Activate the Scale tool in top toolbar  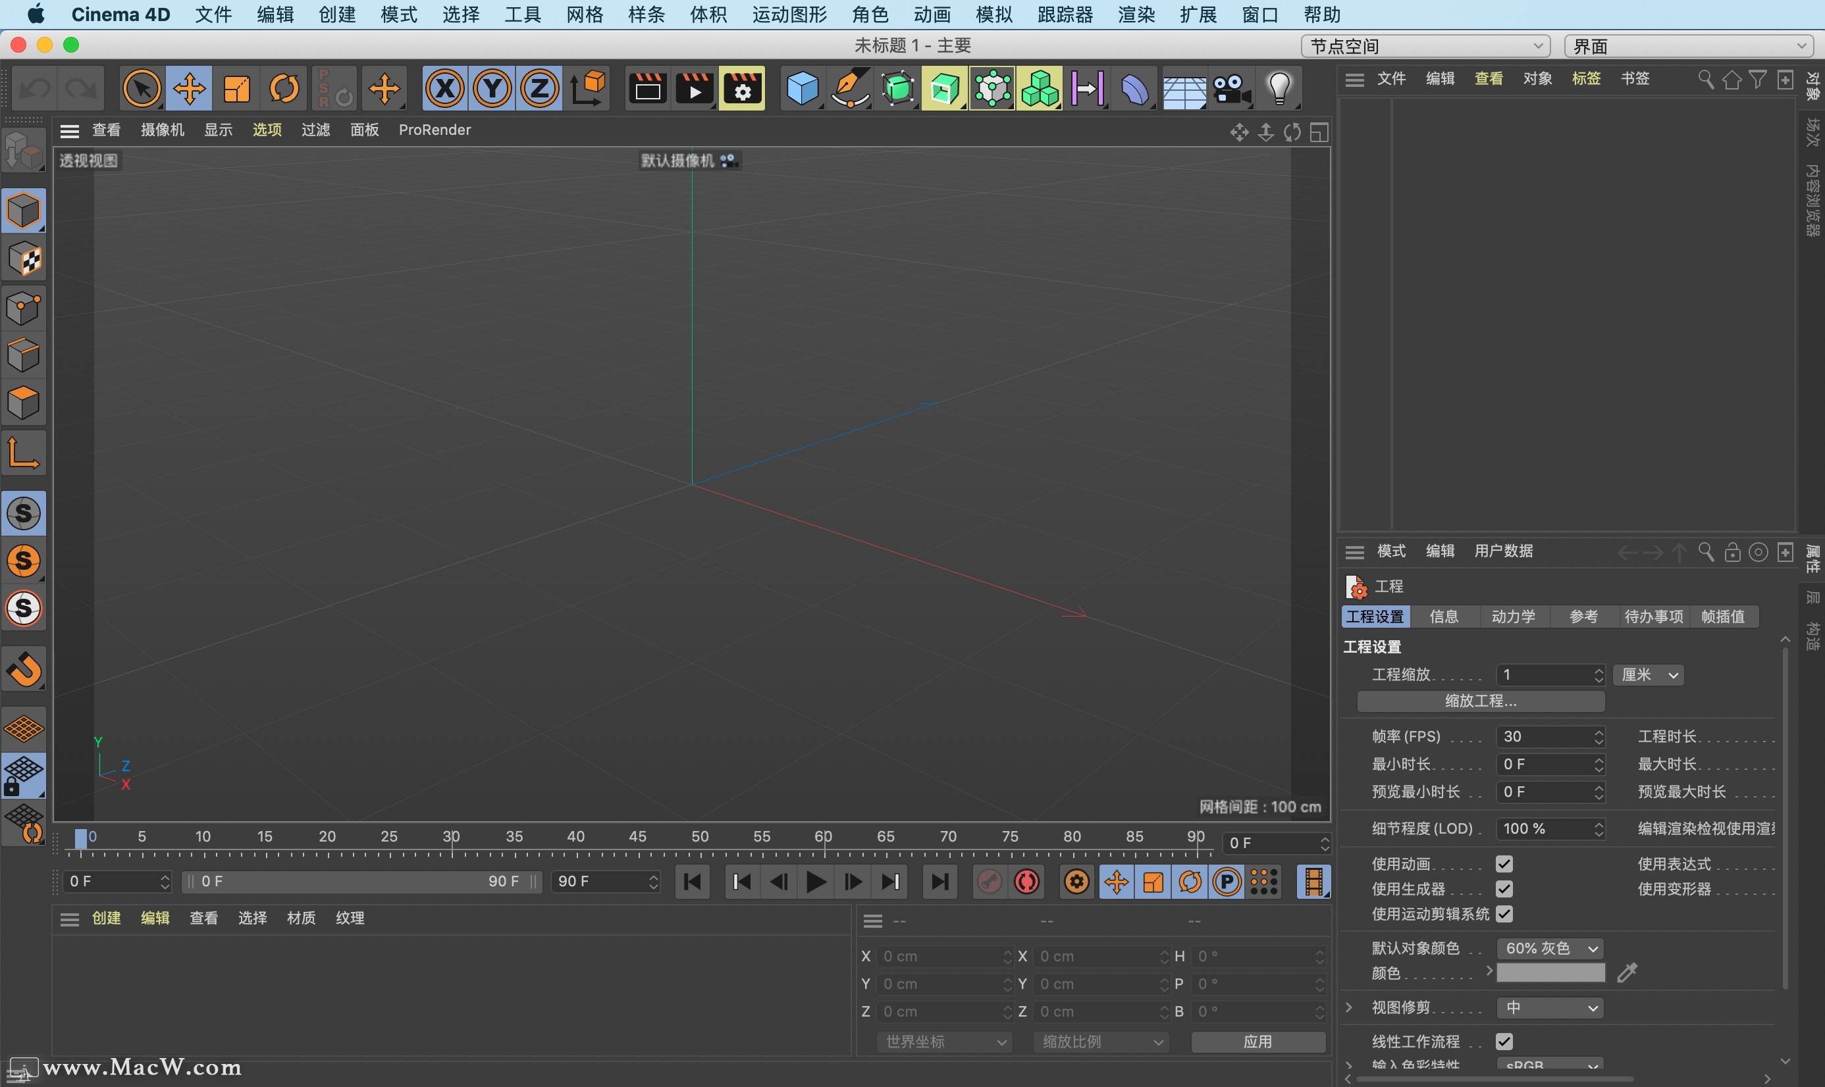[x=237, y=89]
